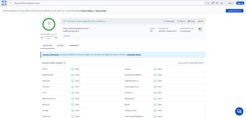The height and width of the screenshot is (118, 246).
Task: Click the kodifitzwell.github.io domain text
Action: point(71,31)
